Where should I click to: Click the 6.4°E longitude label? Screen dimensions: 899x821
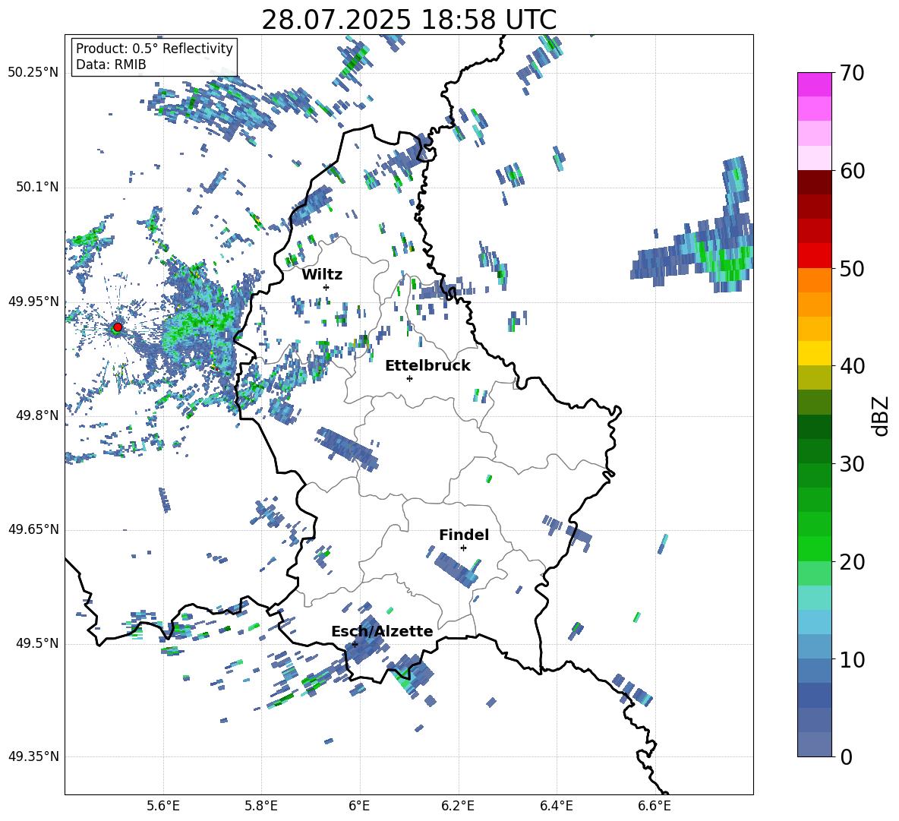click(x=556, y=806)
